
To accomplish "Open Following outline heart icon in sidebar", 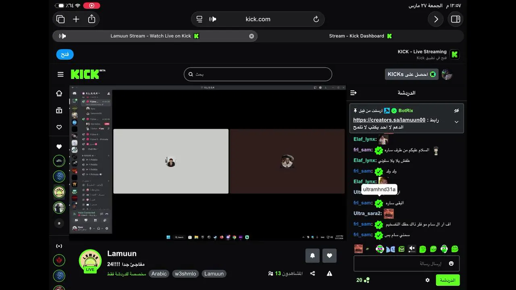I will (x=59, y=127).
